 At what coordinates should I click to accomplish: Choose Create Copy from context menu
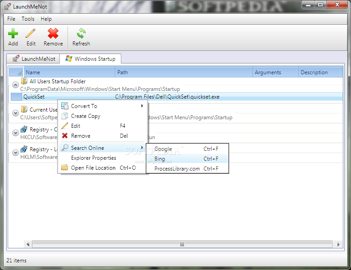(103, 116)
